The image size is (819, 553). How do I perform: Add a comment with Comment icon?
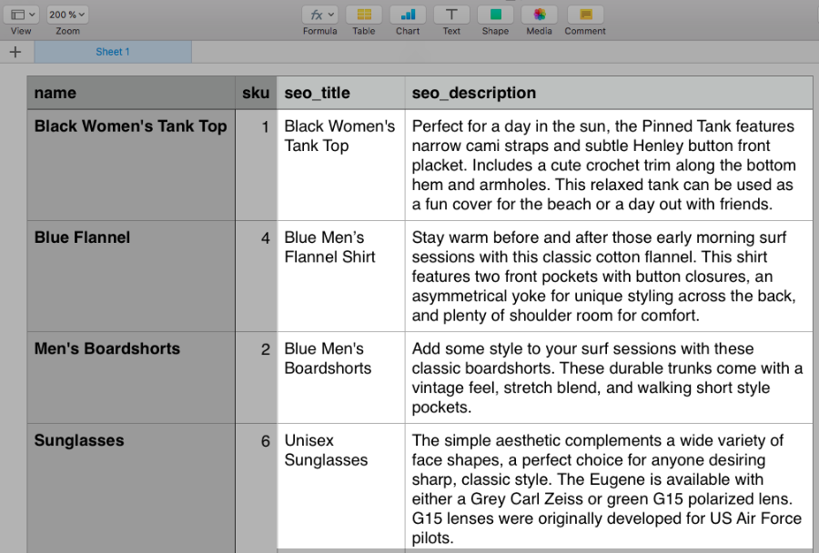585,15
